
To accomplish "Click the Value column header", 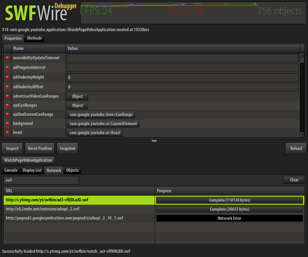I will coord(183,49).
